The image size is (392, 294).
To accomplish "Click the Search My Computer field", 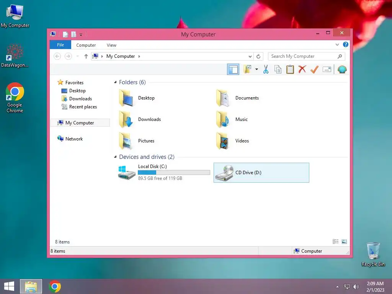I will pos(307,56).
